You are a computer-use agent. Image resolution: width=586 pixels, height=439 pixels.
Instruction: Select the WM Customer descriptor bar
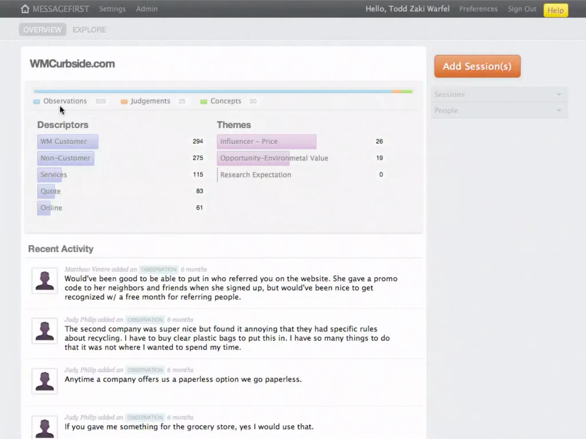[68, 141]
